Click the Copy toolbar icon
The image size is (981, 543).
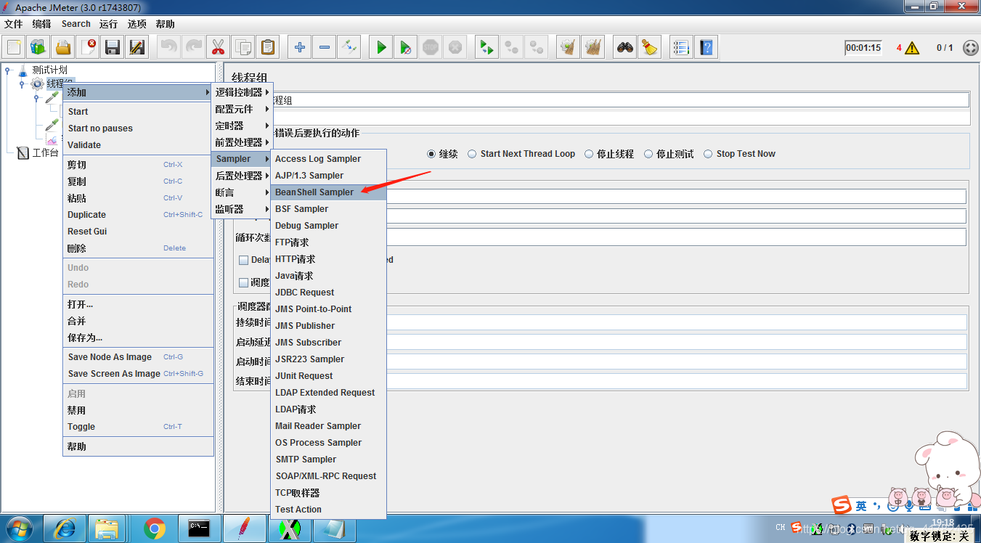click(243, 48)
